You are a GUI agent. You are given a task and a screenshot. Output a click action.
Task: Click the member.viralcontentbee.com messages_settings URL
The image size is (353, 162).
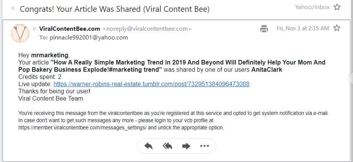pos(82,128)
